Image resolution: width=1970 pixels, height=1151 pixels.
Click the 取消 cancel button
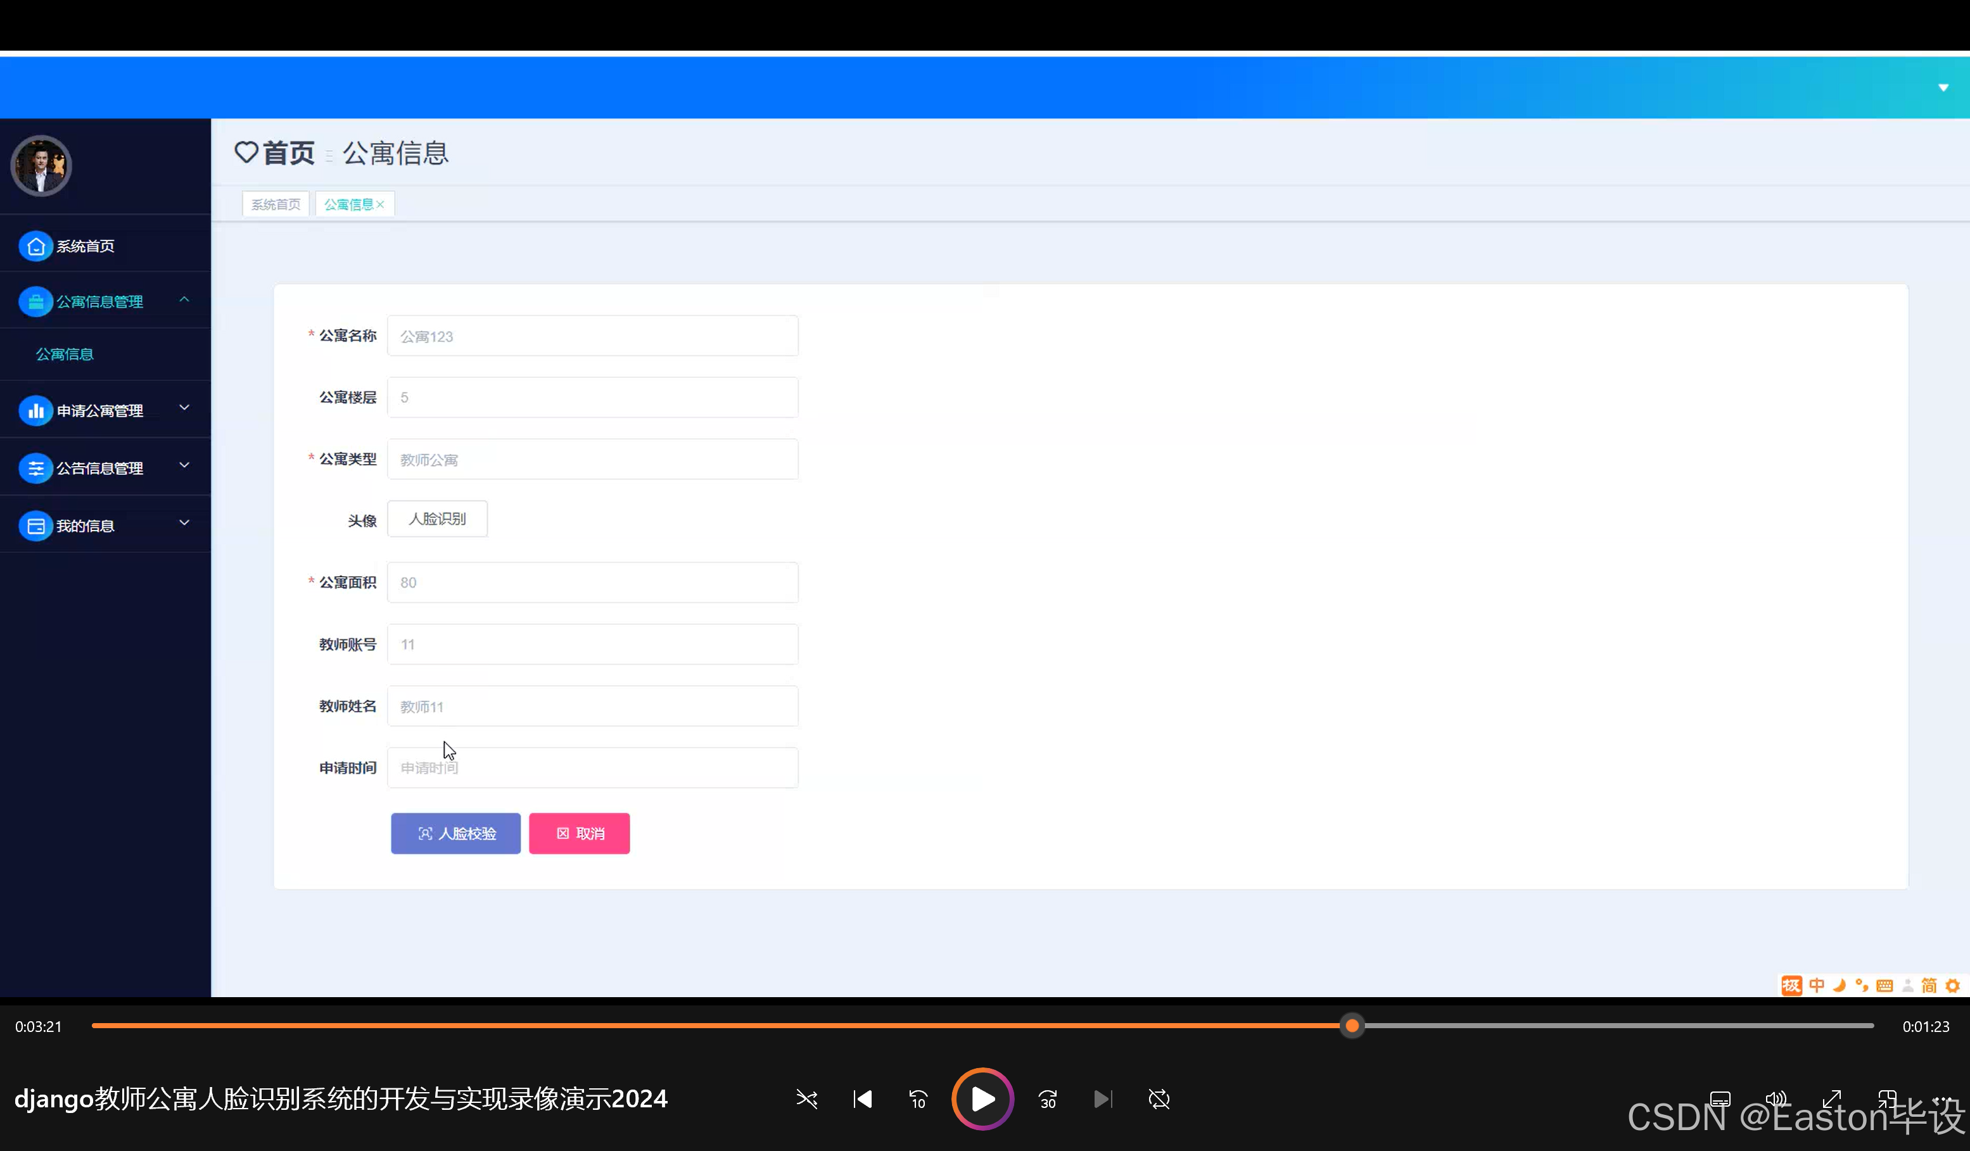pyautogui.click(x=579, y=834)
